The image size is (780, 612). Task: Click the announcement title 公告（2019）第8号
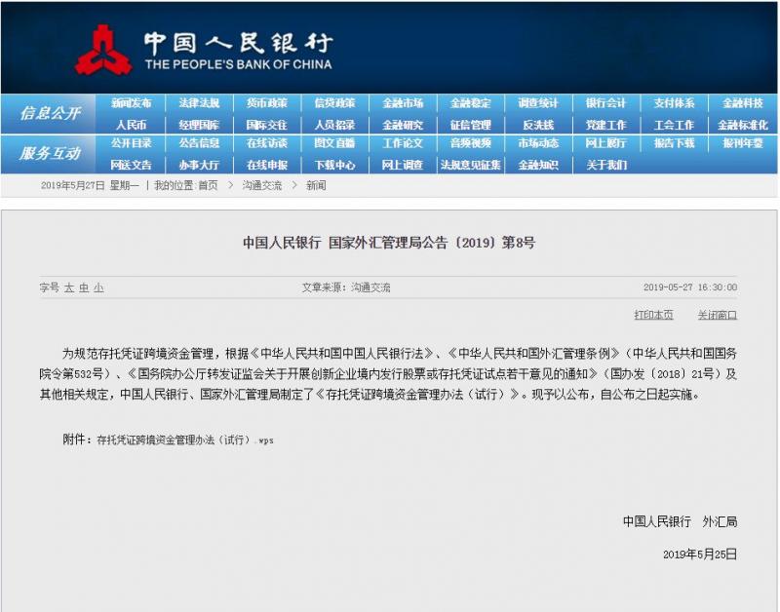388,243
